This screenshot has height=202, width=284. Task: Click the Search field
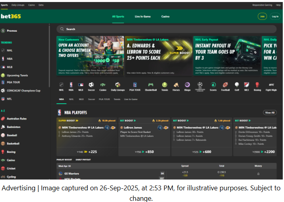[x=166, y=29]
